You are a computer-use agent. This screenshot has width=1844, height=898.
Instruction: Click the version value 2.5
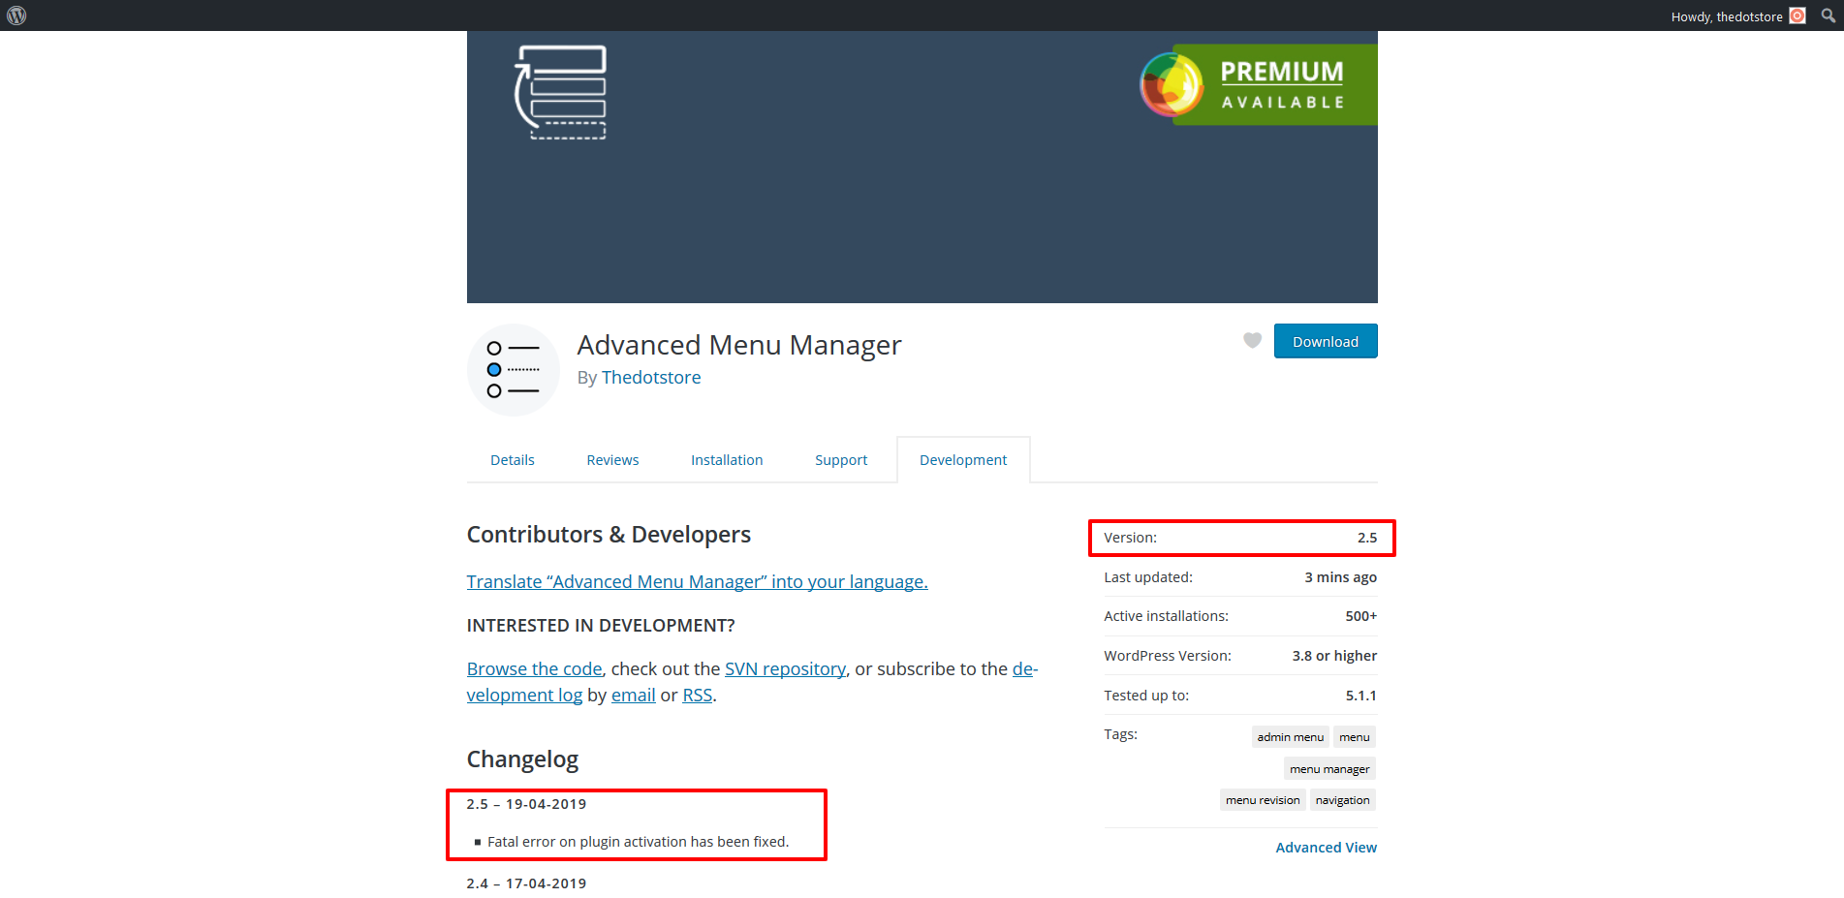click(1367, 538)
